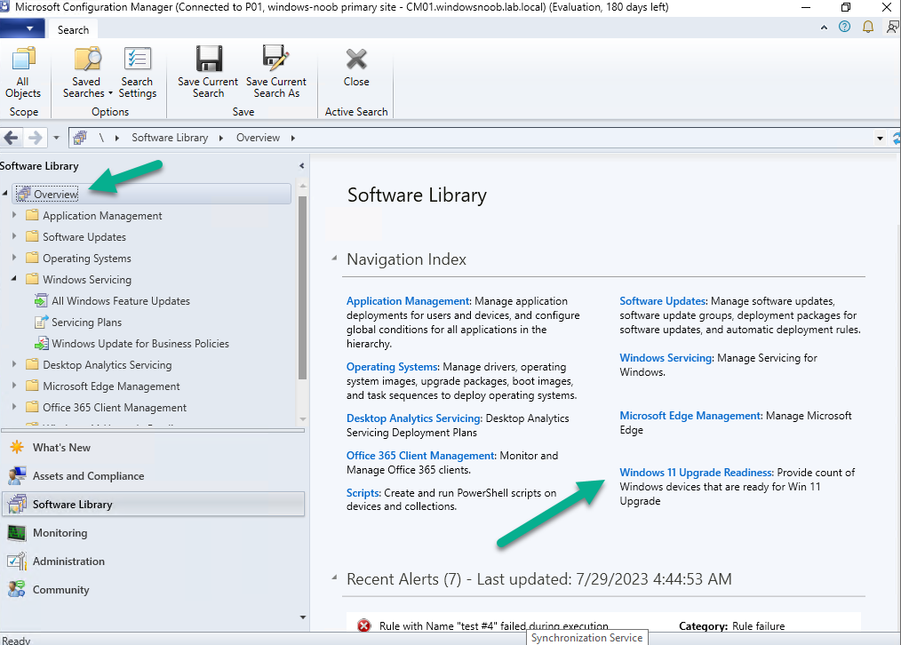Image resolution: width=901 pixels, height=645 pixels.
Task: Open the notifications bell
Action: click(868, 27)
